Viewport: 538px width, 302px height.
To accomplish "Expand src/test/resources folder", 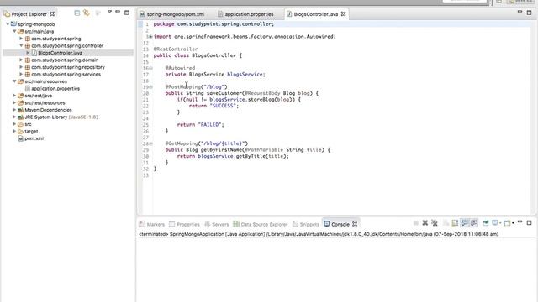I will [14, 102].
